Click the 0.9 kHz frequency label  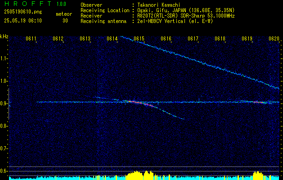4,103
